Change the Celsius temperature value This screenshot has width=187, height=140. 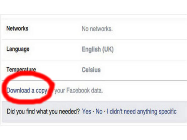click(x=91, y=70)
